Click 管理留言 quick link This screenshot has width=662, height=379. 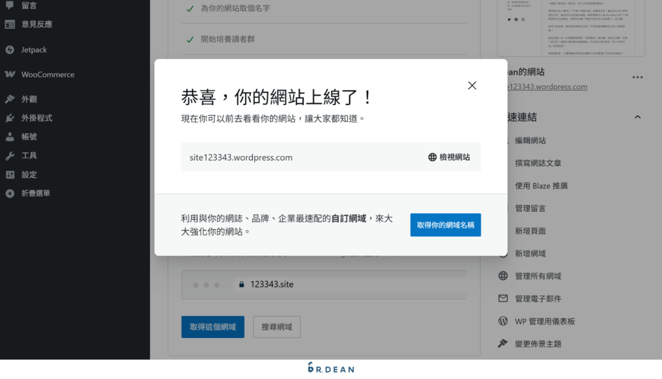[x=530, y=208]
